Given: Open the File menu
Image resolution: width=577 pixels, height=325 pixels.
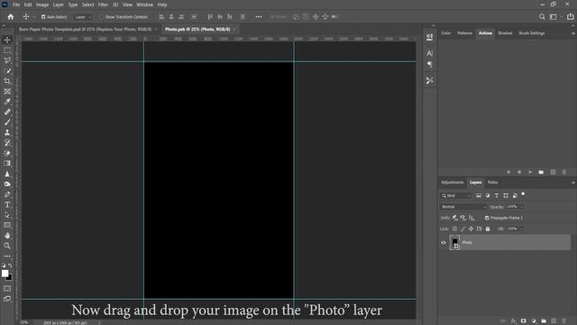Looking at the screenshot, I should (x=16, y=5).
